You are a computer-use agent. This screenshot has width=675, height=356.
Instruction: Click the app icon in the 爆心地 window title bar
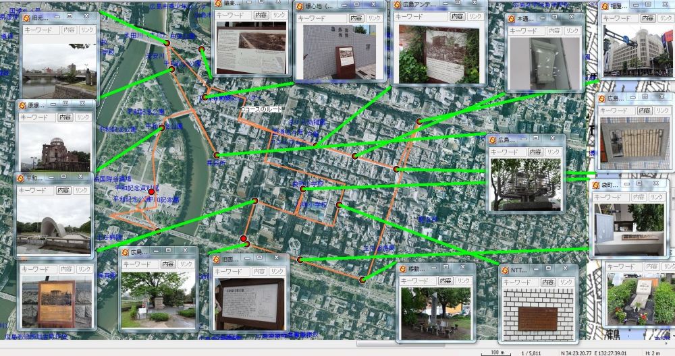pos(300,5)
